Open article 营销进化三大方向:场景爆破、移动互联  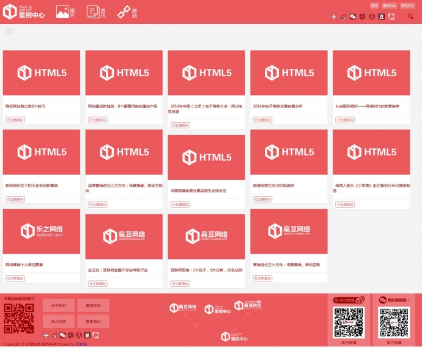tap(286, 265)
